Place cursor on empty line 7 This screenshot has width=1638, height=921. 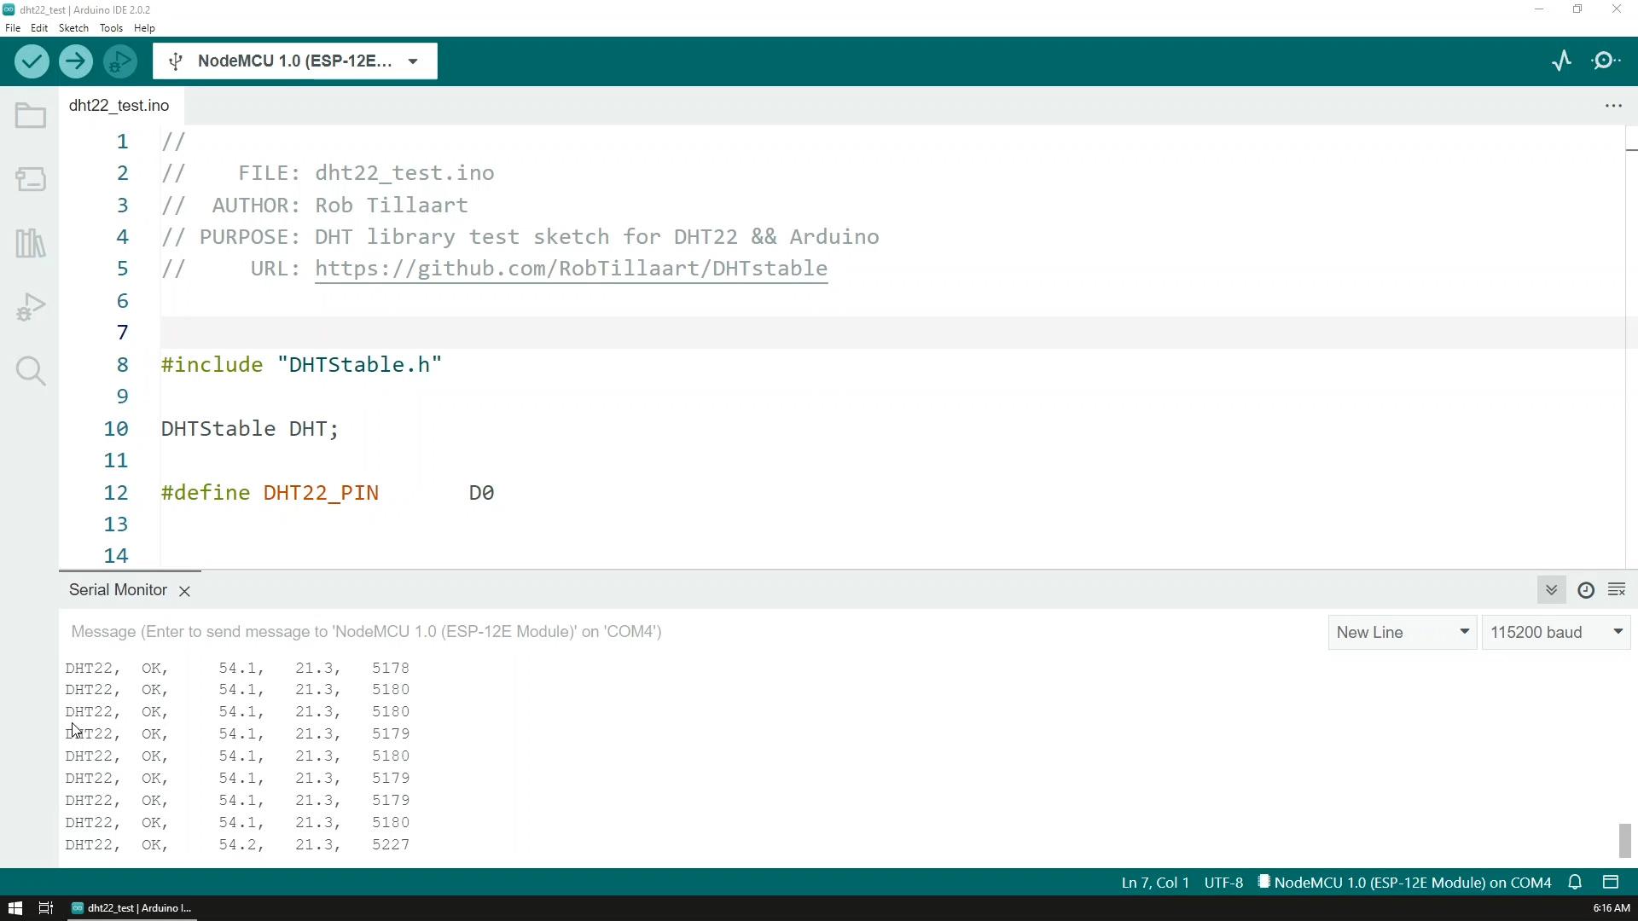892,333
